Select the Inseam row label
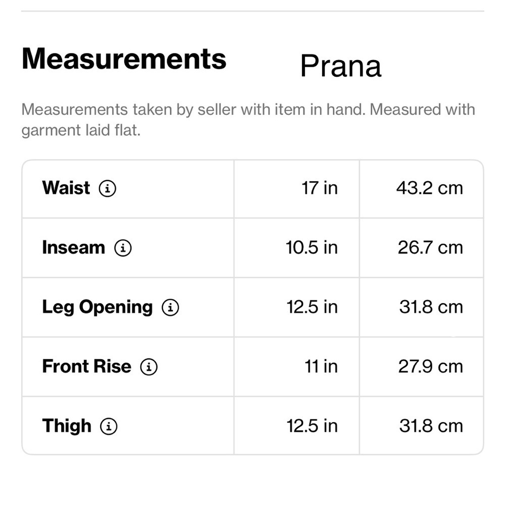Screen dimensions: 505x505 [x=74, y=247]
